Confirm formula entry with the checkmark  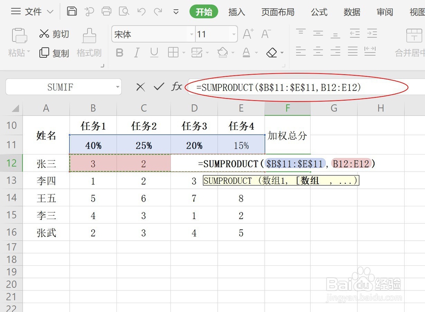click(x=158, y=87)
